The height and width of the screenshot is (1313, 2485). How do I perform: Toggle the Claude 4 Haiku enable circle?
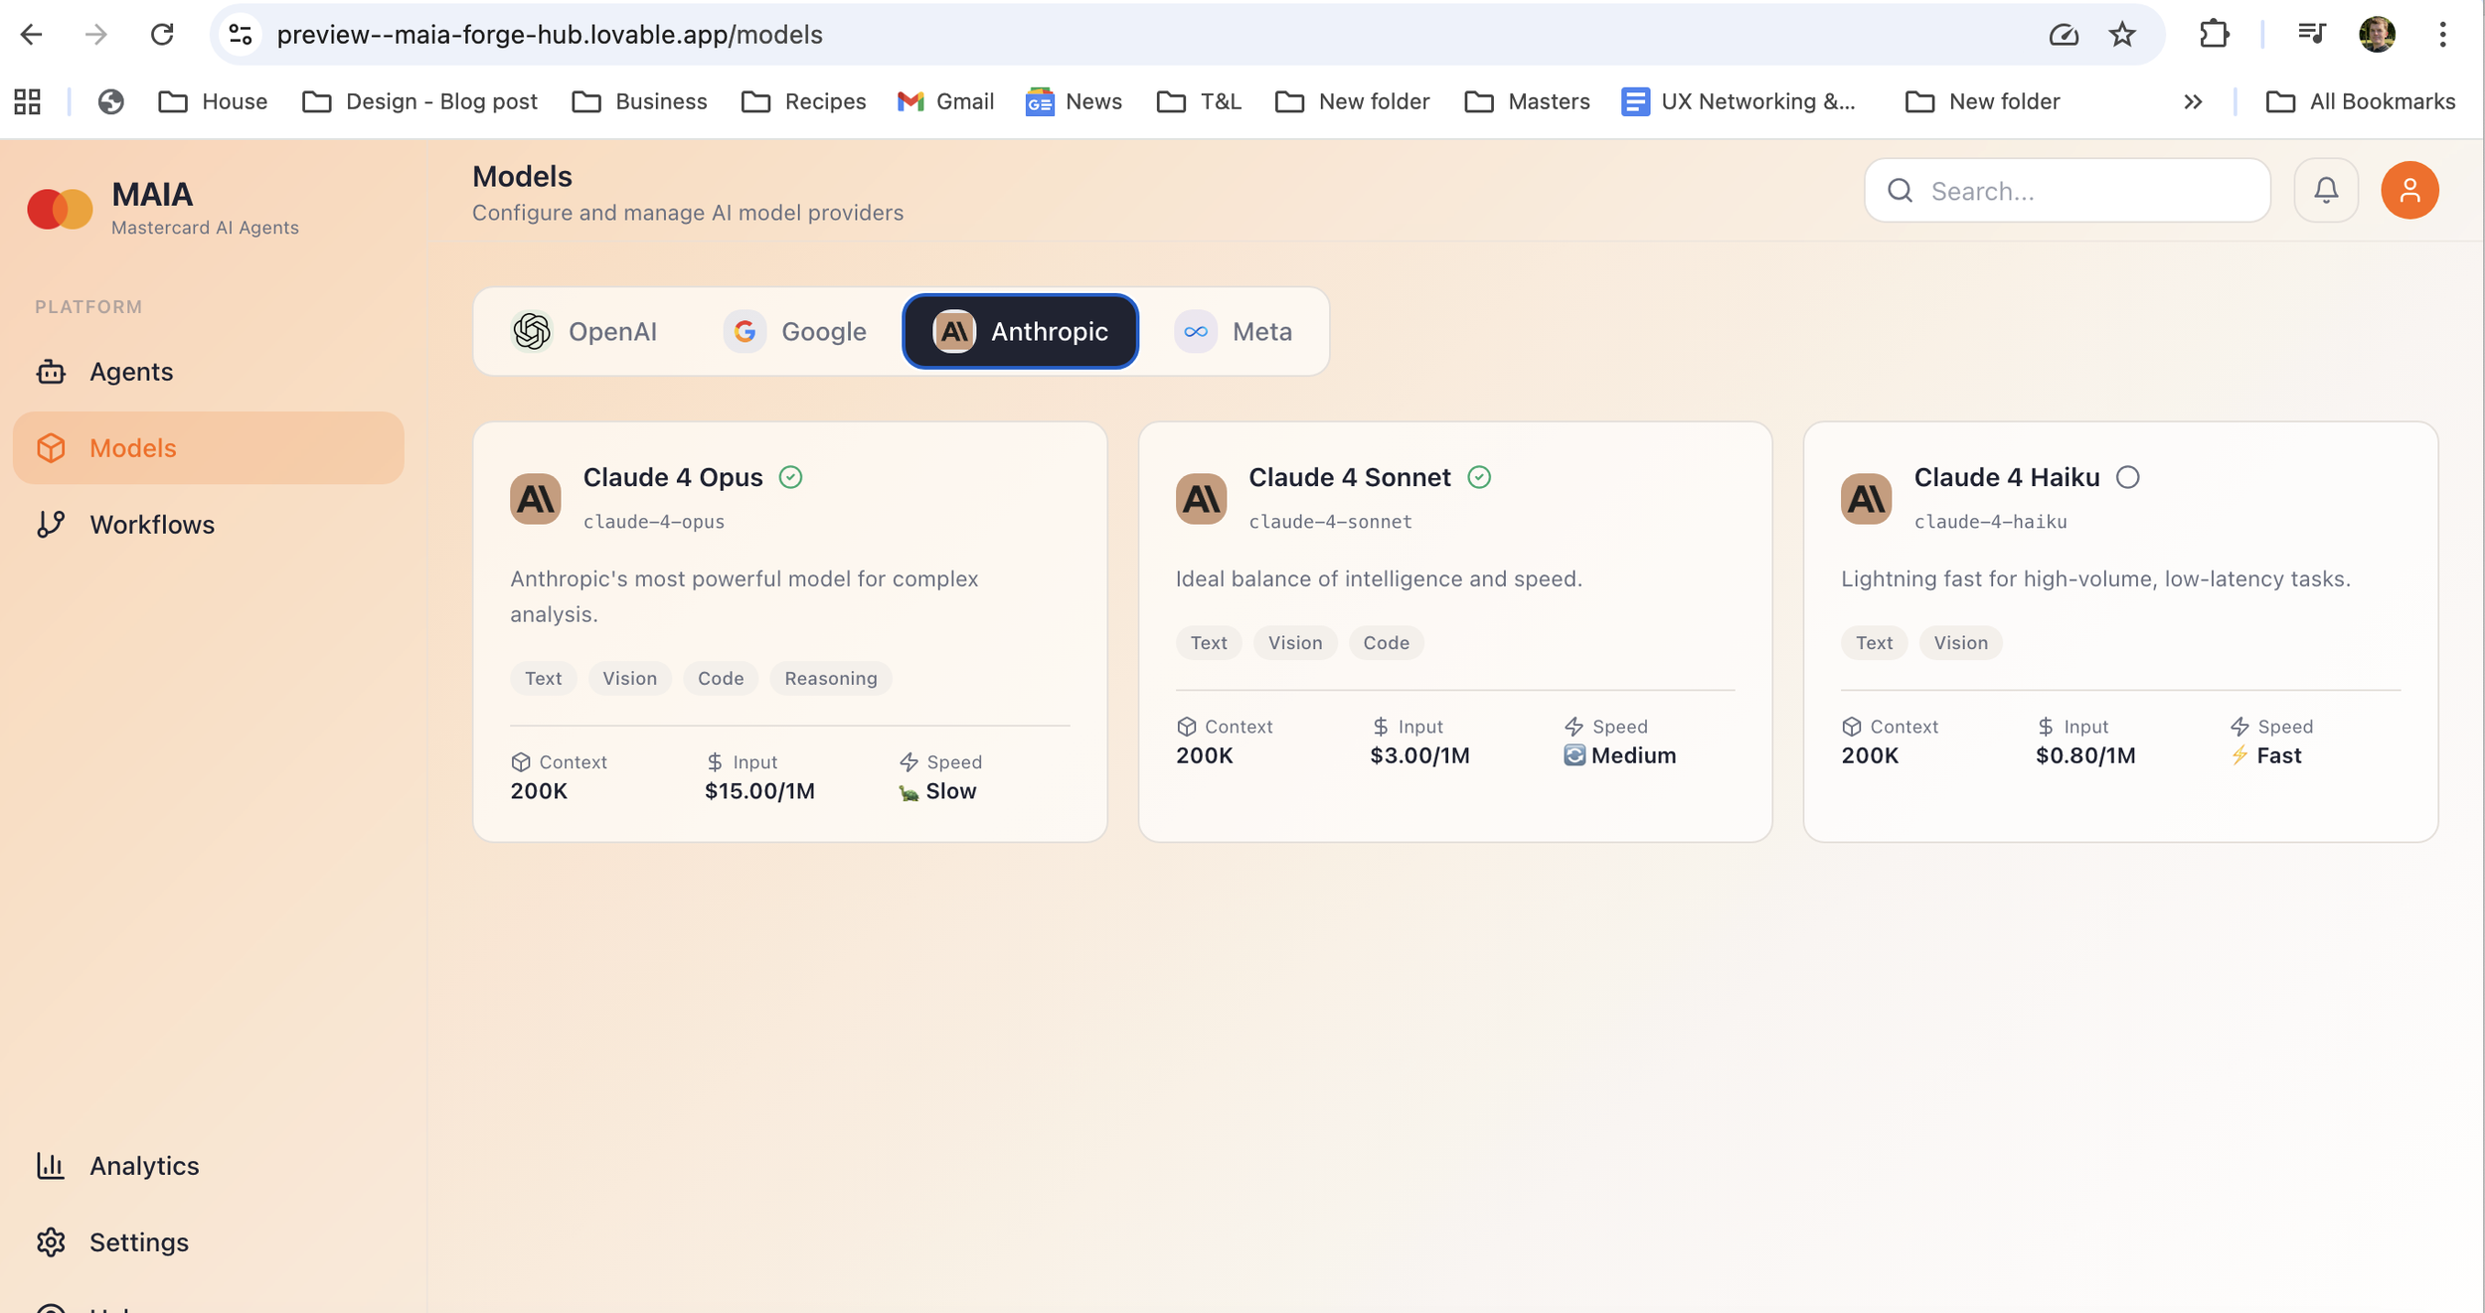(2127, 477)
